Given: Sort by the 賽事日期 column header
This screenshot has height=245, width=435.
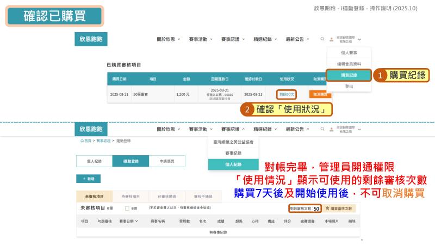Looking at the screenshot, I should click(128, 222).
